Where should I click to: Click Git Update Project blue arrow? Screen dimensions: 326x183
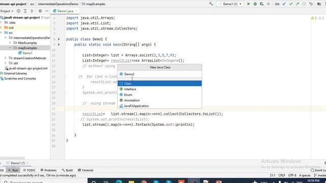coord(284,4)
